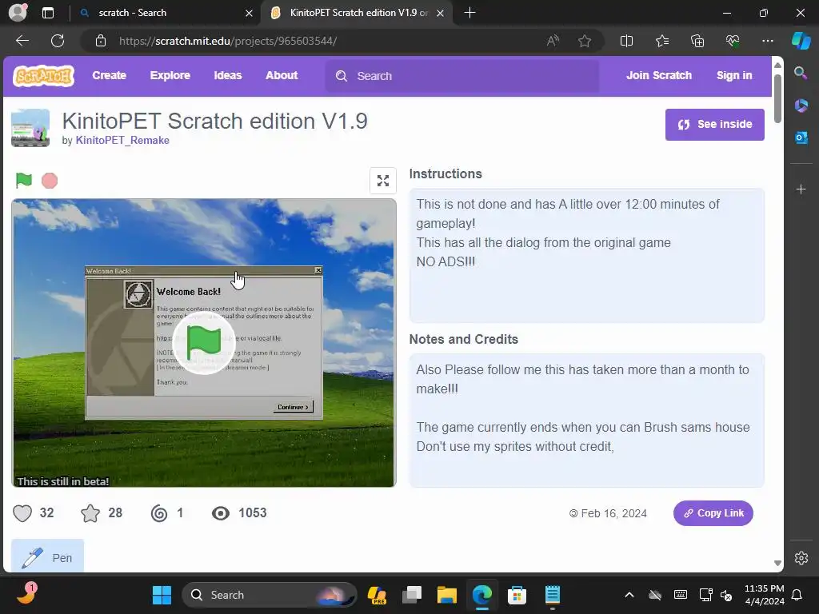The image size is (819, 614).
Task: Open split screen view in Edge
Action: click(x=626, y=41)
